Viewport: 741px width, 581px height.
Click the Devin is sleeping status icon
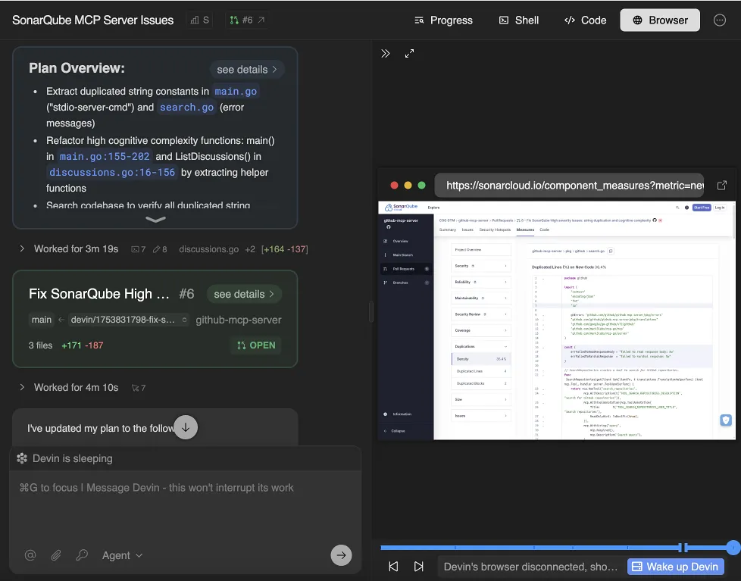pos(22,458)
